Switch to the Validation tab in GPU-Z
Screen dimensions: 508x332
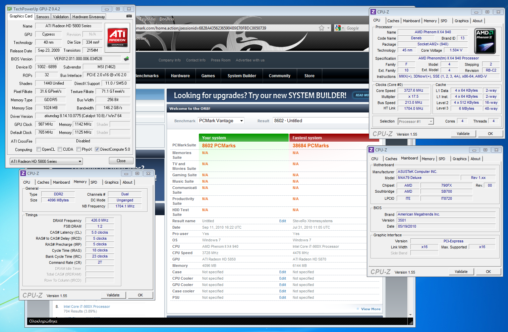tap(61, 16)
